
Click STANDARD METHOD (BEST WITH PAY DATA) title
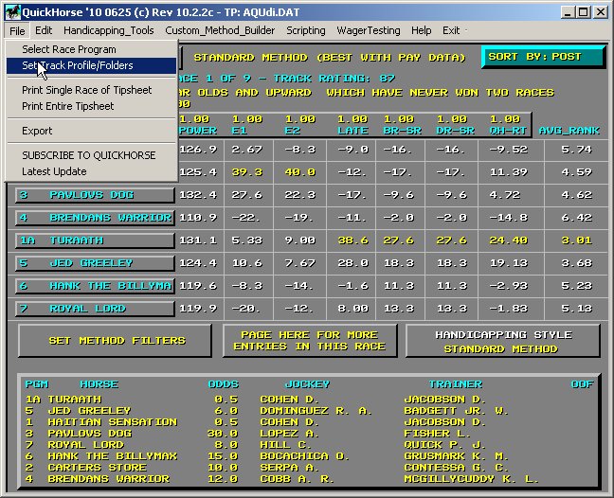coord(330,58)
